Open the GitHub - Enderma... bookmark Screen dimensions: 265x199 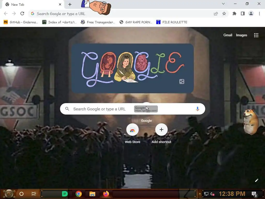click(21, 22)
